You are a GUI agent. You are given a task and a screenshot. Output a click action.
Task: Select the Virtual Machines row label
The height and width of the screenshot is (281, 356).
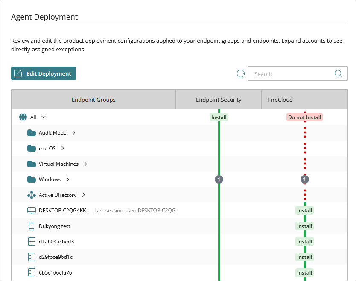point(58,164)
